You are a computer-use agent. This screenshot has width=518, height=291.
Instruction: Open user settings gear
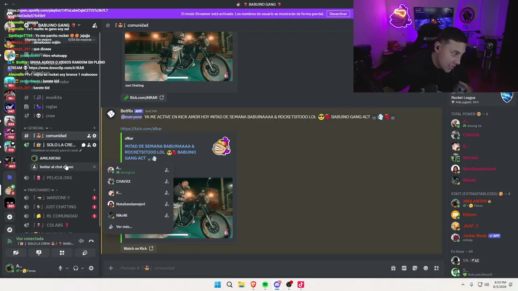click(91, 268)
